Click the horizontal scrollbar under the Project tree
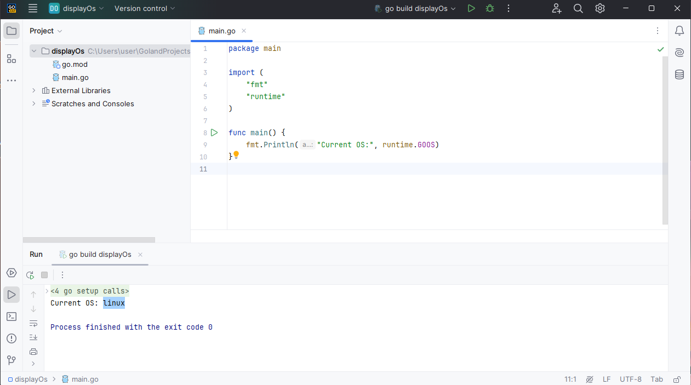Image resolution: width=691 pixels, height=385 pixels. tap(89, 239)
